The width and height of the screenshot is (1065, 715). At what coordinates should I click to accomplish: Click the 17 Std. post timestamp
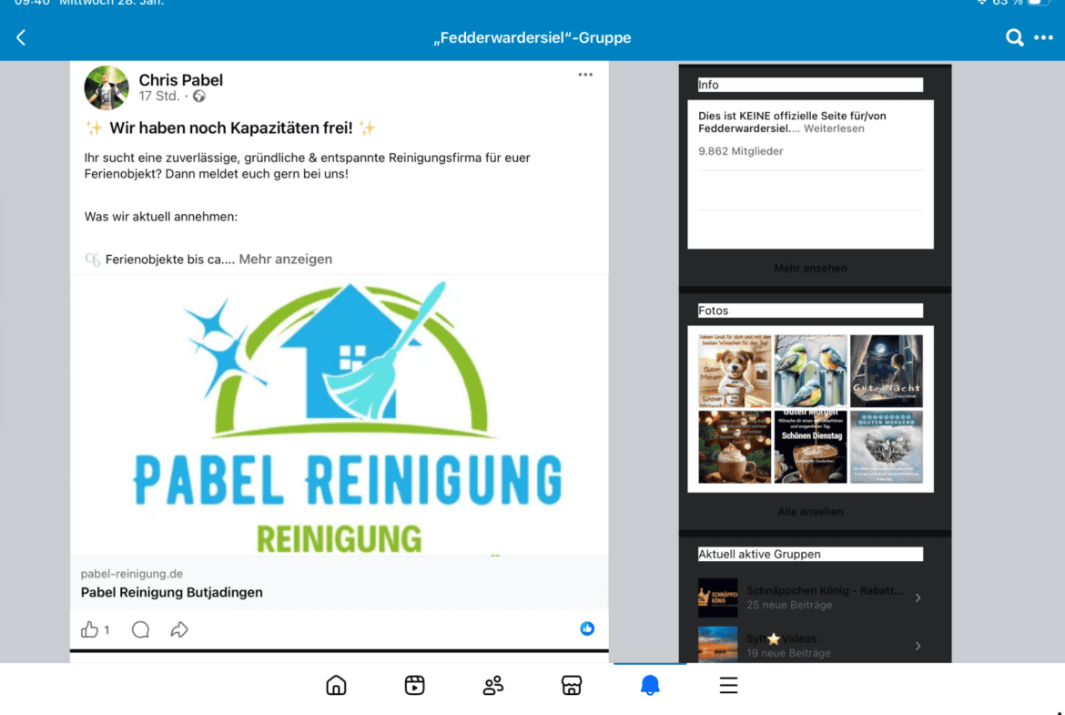(x=159, y=96)
